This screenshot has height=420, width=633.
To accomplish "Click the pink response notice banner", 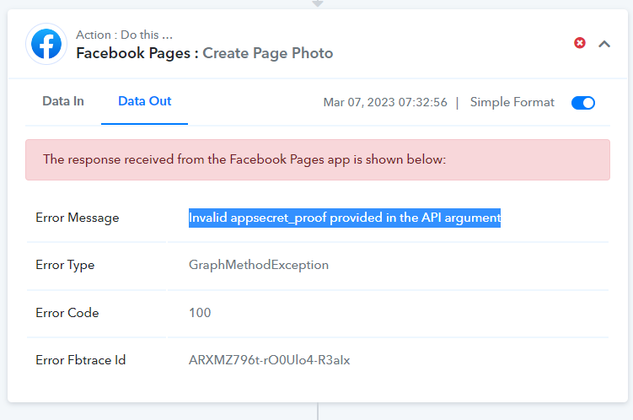I will click(x=318, y=159).
